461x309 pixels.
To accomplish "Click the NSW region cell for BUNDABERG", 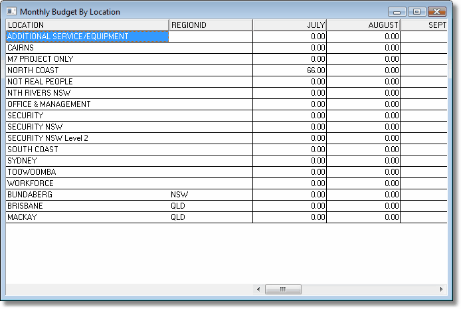I will [211, 195].
